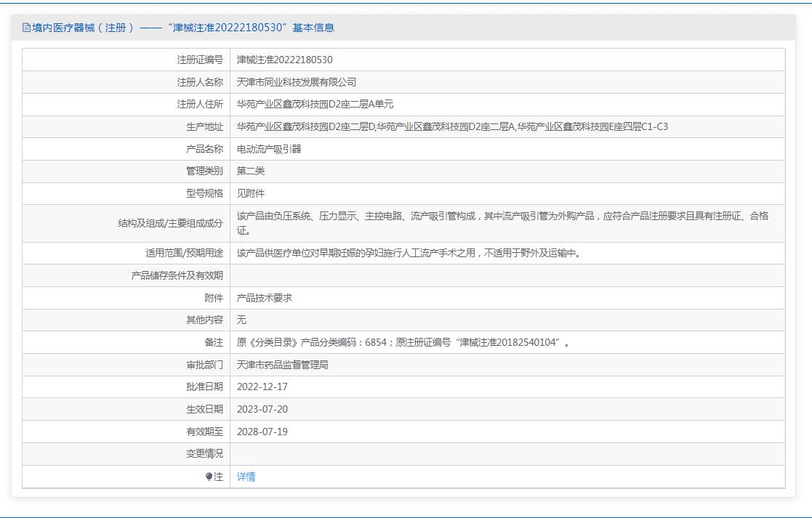Click the 见附件 model specification value
Image resolution: width=812 pixels, height=518 pixels.
click(251, 193)
